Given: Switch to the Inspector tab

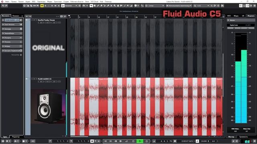Looking at the screenshot, I should pos(6,16).
